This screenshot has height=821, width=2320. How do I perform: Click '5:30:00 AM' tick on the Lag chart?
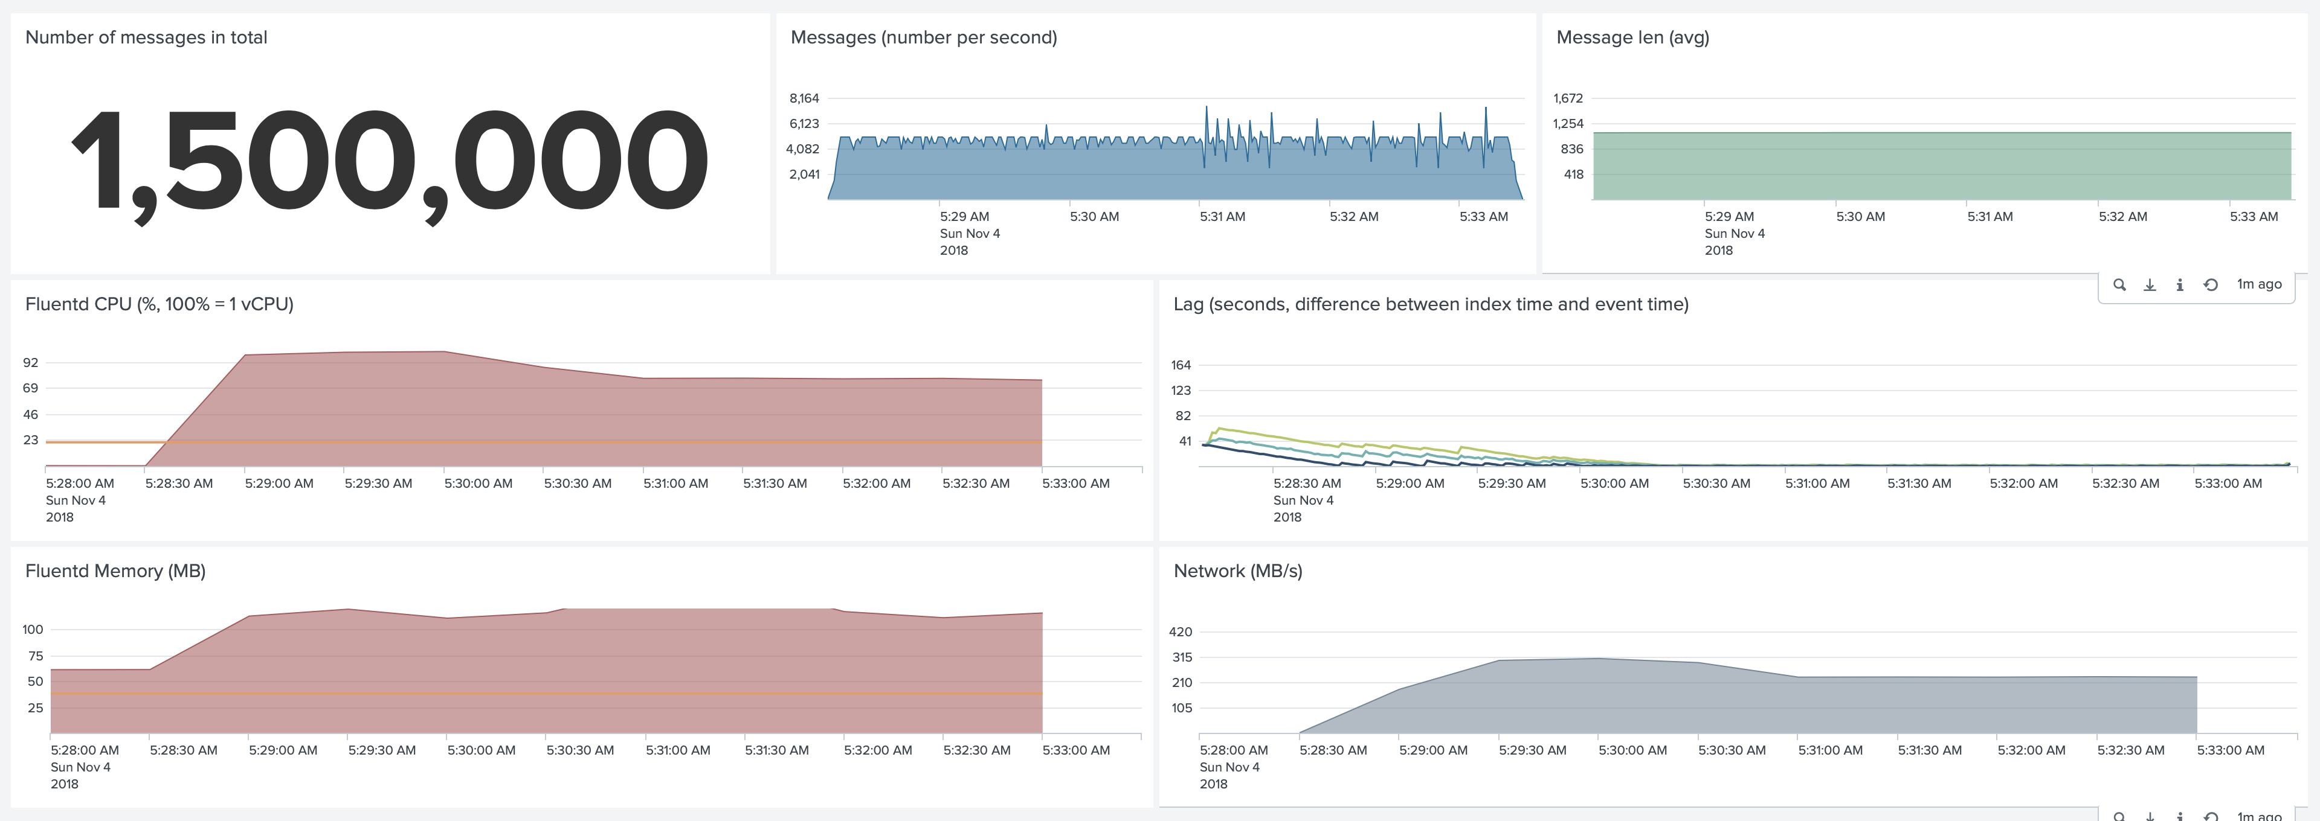(x=1615, y=484)
